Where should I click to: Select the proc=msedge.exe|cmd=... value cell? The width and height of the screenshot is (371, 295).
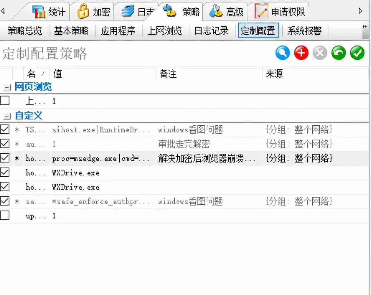tap(101, 159)
